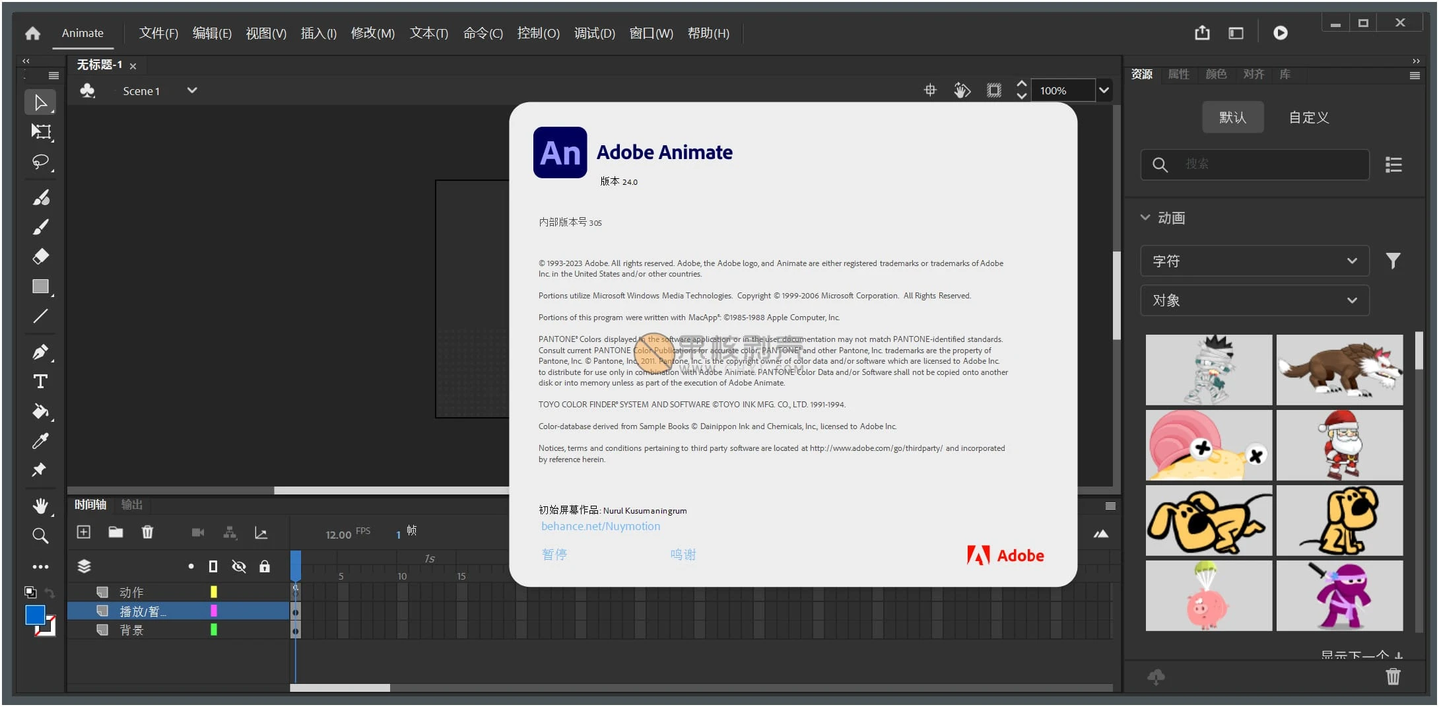The height and width of the screenshot is (707, 1439).
Task: Select the Line tool
Action: click(40, 316)
